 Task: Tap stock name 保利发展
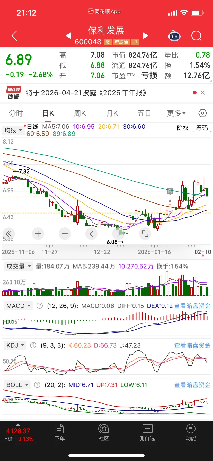(x=106, y=31)
